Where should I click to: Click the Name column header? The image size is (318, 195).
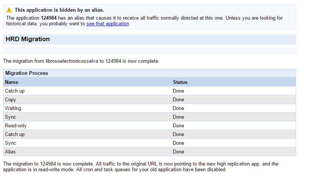[x=12, y=82]
